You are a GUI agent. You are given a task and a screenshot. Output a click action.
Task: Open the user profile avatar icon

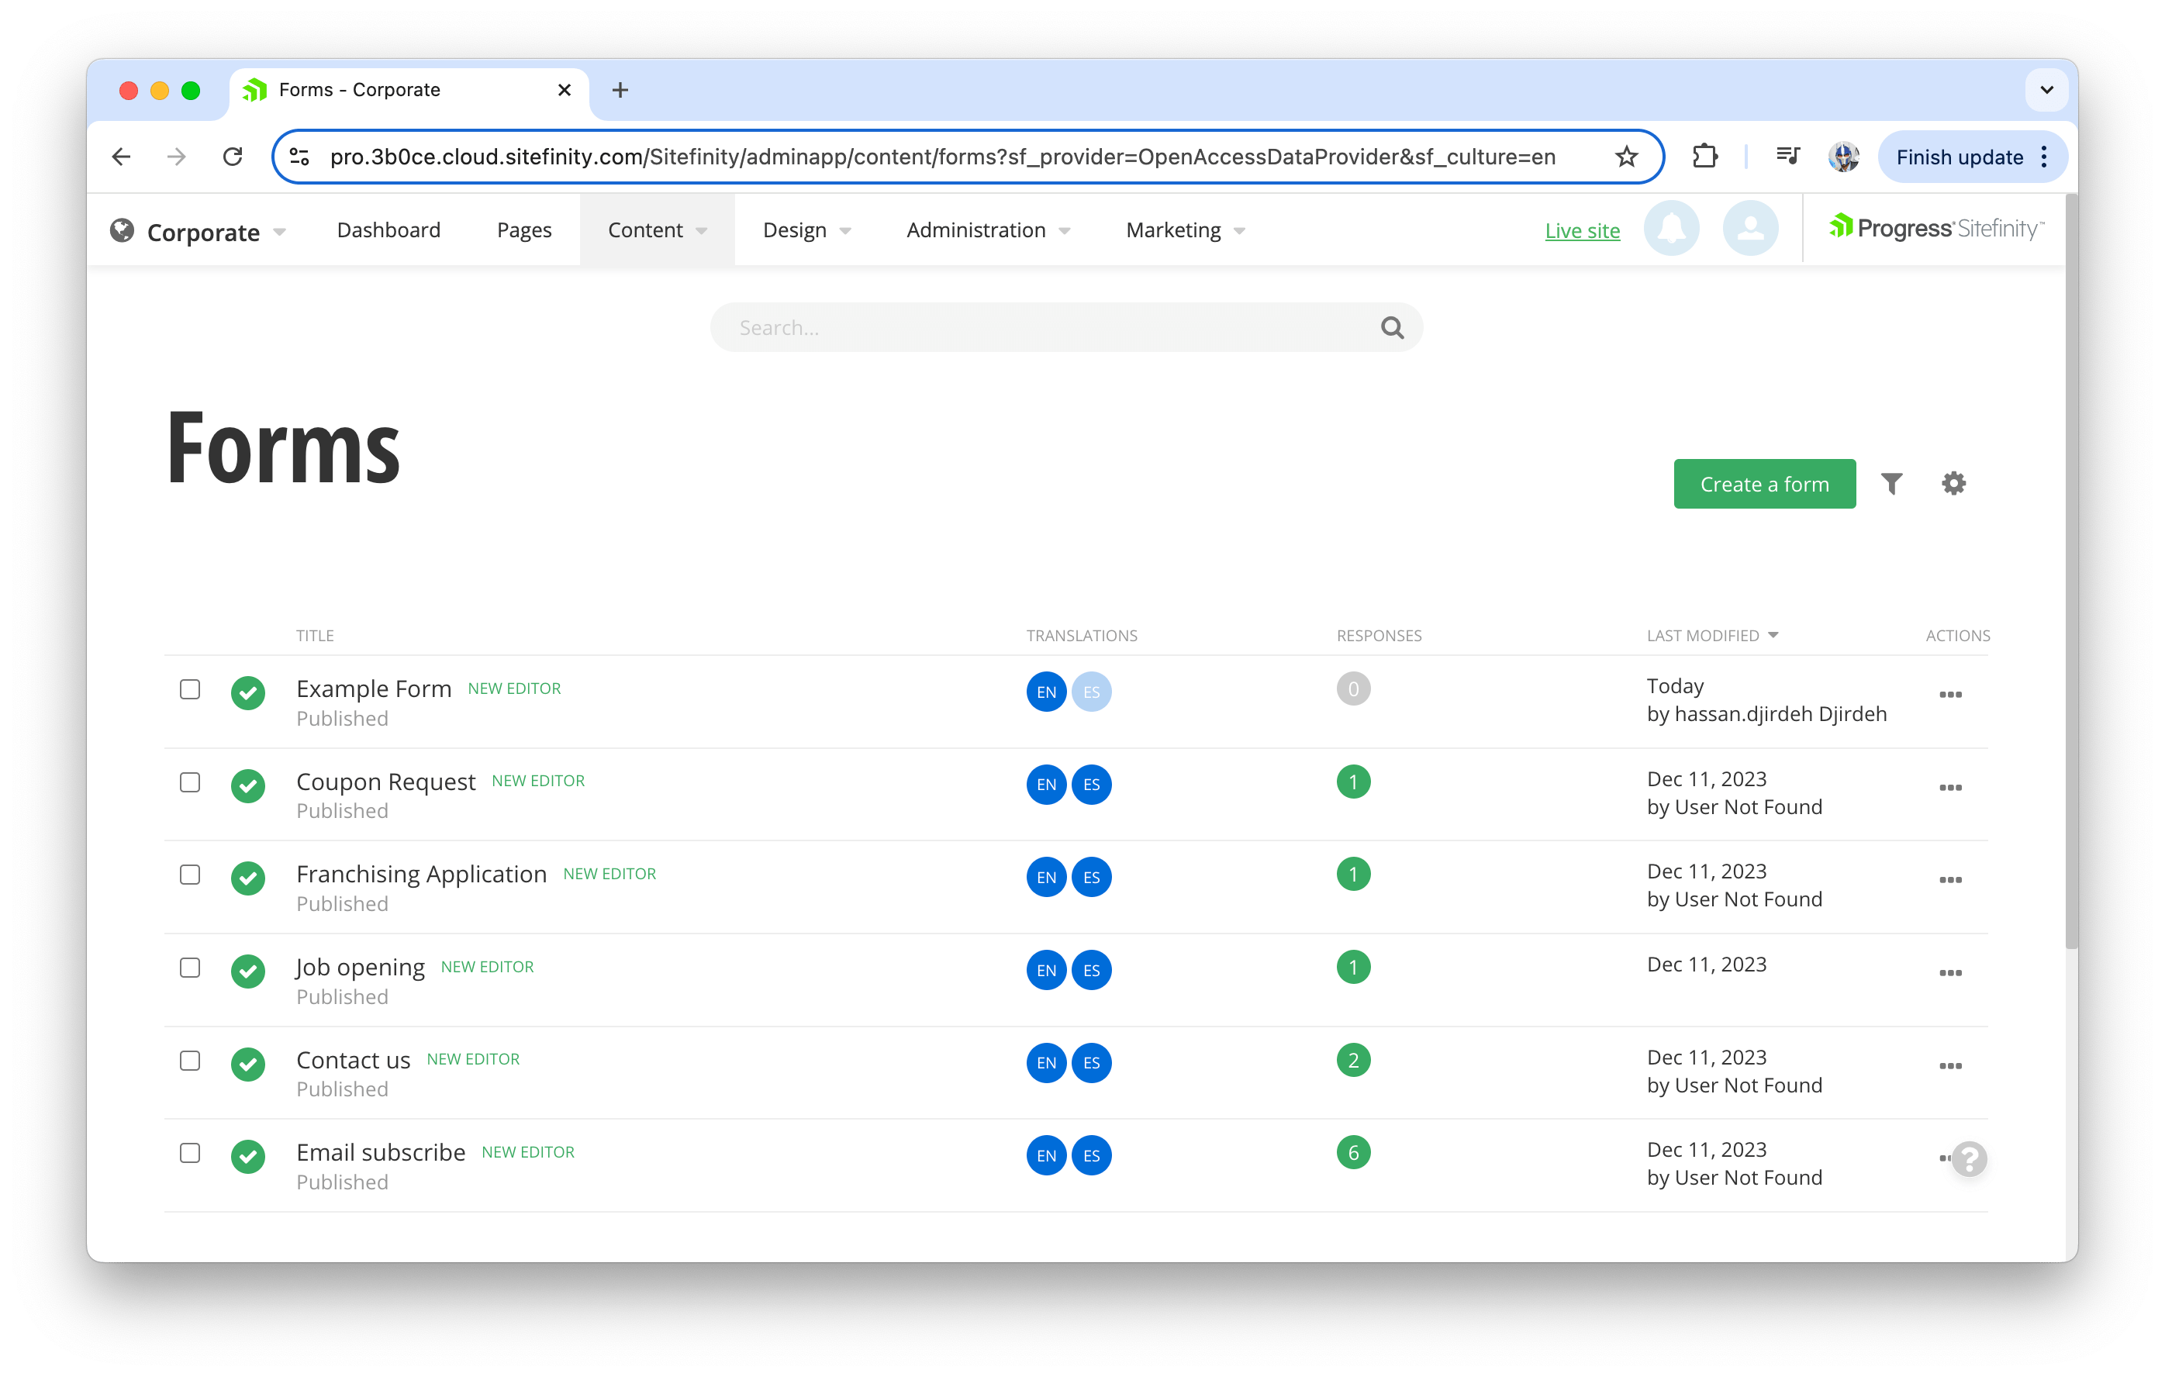pyautogui.click(x=1749, y=229)
